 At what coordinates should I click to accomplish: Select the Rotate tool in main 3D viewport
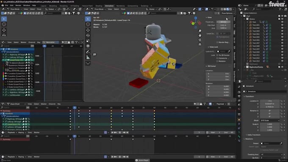click(88, 36)
